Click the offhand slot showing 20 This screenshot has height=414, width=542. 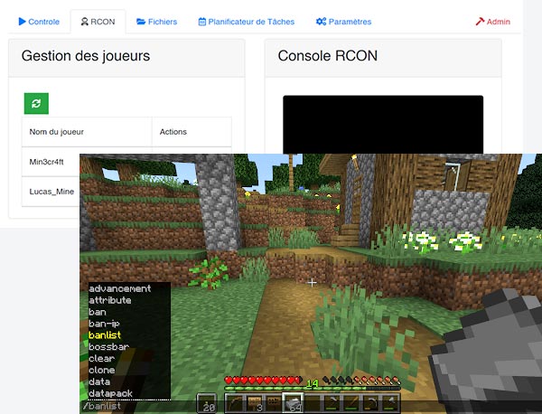(x=207, y=403)
